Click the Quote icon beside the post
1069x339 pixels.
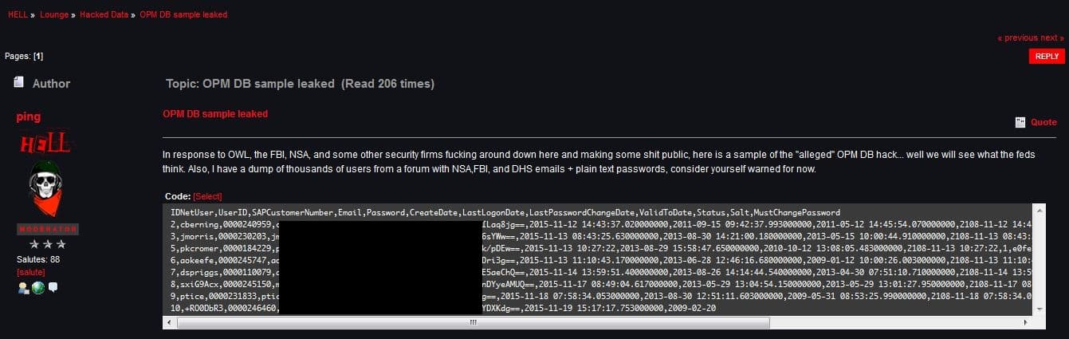click(x=1020, y=122)
